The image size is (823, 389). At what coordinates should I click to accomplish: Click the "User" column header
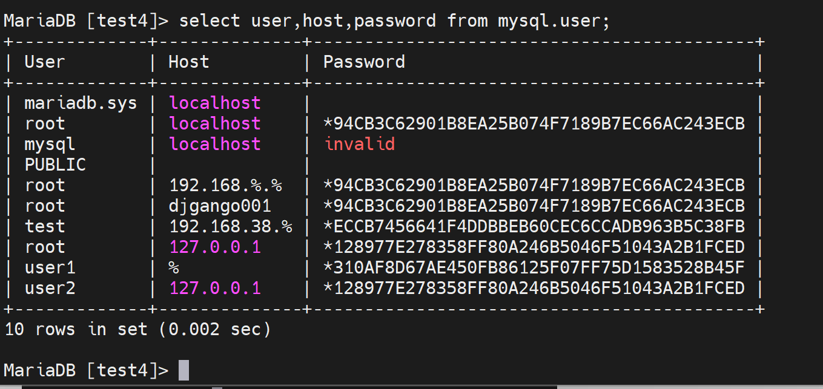point(44,62)
